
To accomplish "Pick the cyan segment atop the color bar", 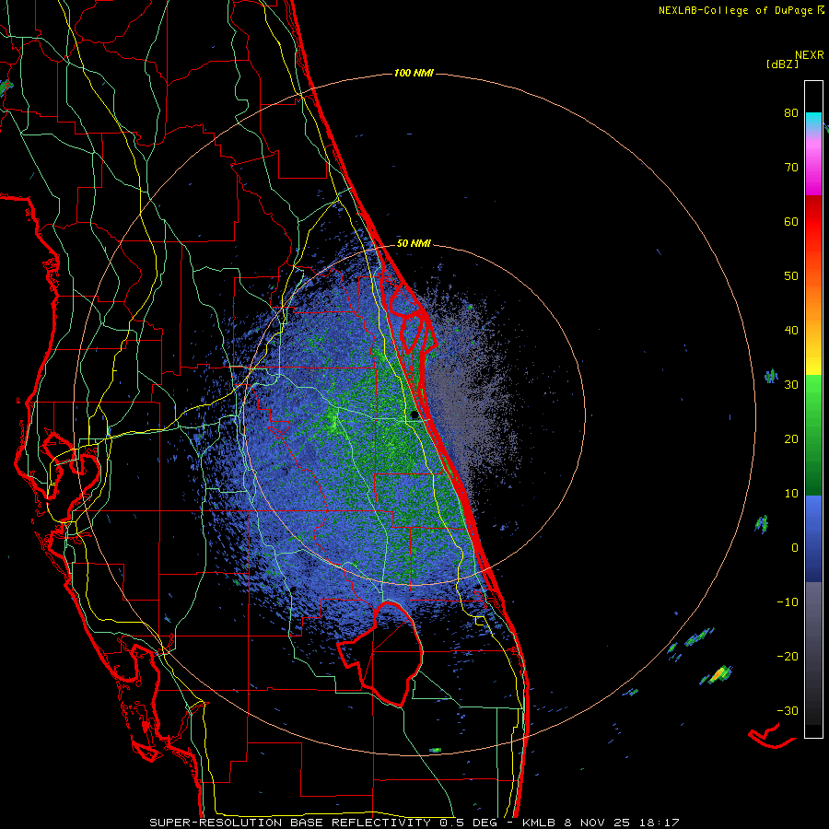I will 813,118.
